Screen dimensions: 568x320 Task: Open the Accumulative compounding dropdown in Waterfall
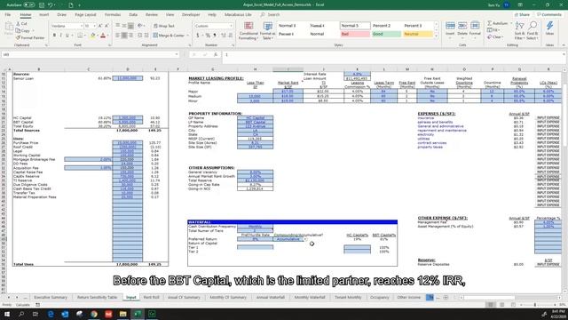coord(305,239)
